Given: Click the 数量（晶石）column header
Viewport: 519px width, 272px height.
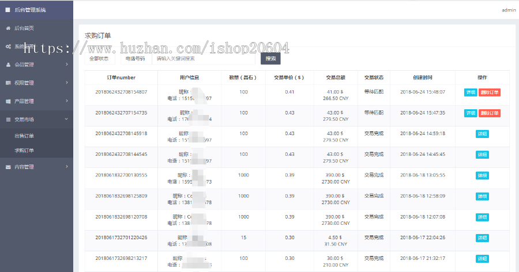Looking at the screenshot, I should click(x=243, y=78).
